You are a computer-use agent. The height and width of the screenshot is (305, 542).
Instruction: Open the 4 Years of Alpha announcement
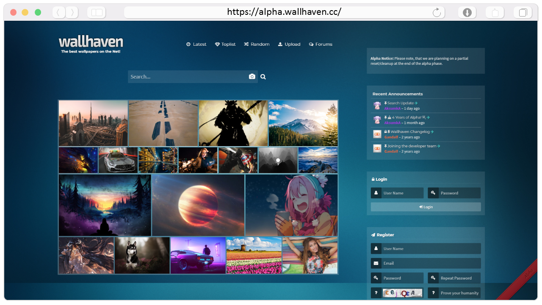tap(407, 117)
